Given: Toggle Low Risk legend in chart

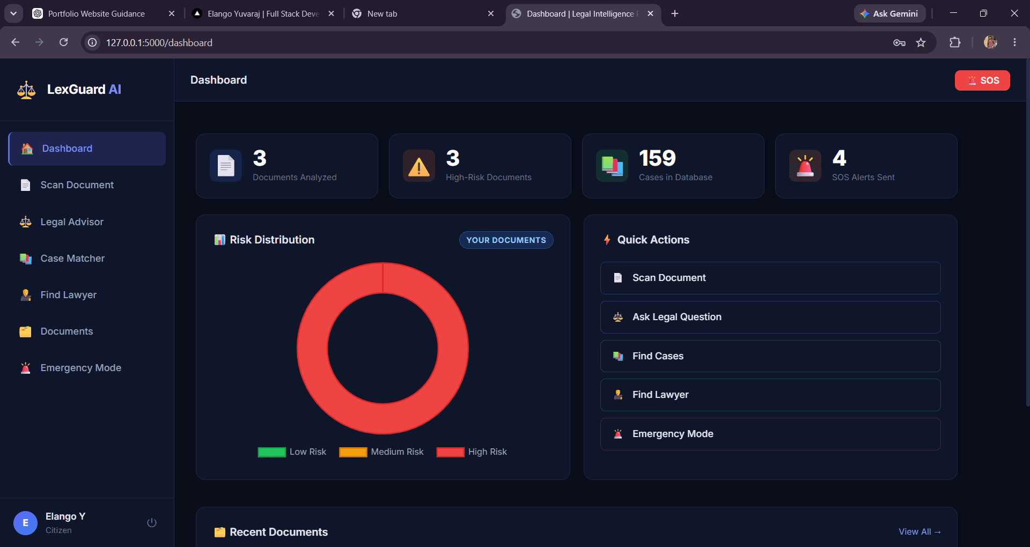Looking at the screenshot, I should point(292,452).
